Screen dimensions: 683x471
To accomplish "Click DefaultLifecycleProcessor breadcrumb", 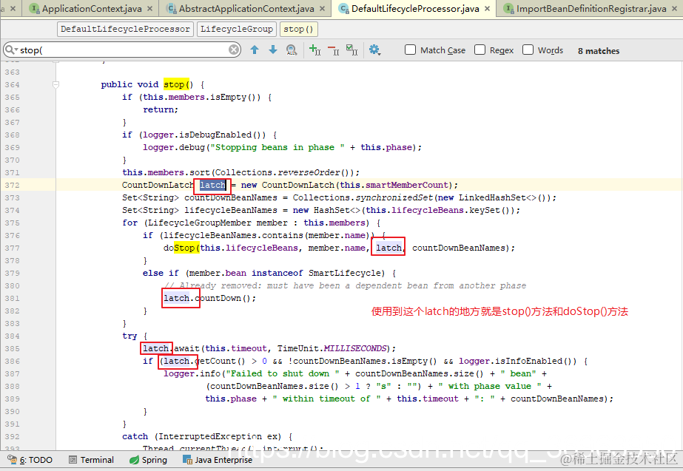I will tap(125, 29).
